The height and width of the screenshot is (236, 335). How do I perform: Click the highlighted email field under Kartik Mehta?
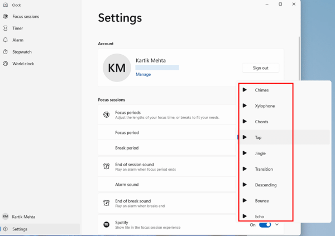pyautogui.click(x=157, y=68)
